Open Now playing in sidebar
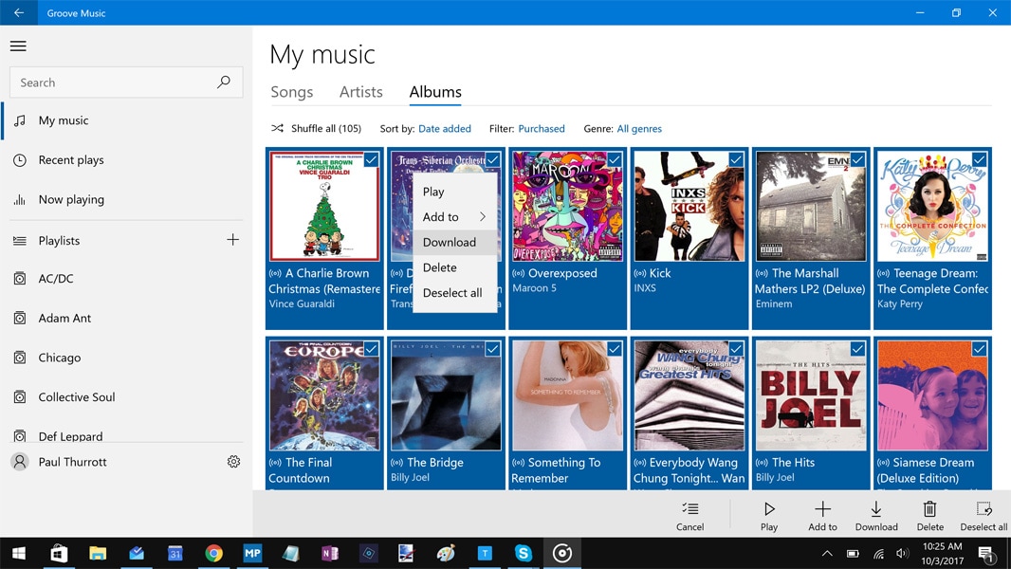 tap(126, 200)
